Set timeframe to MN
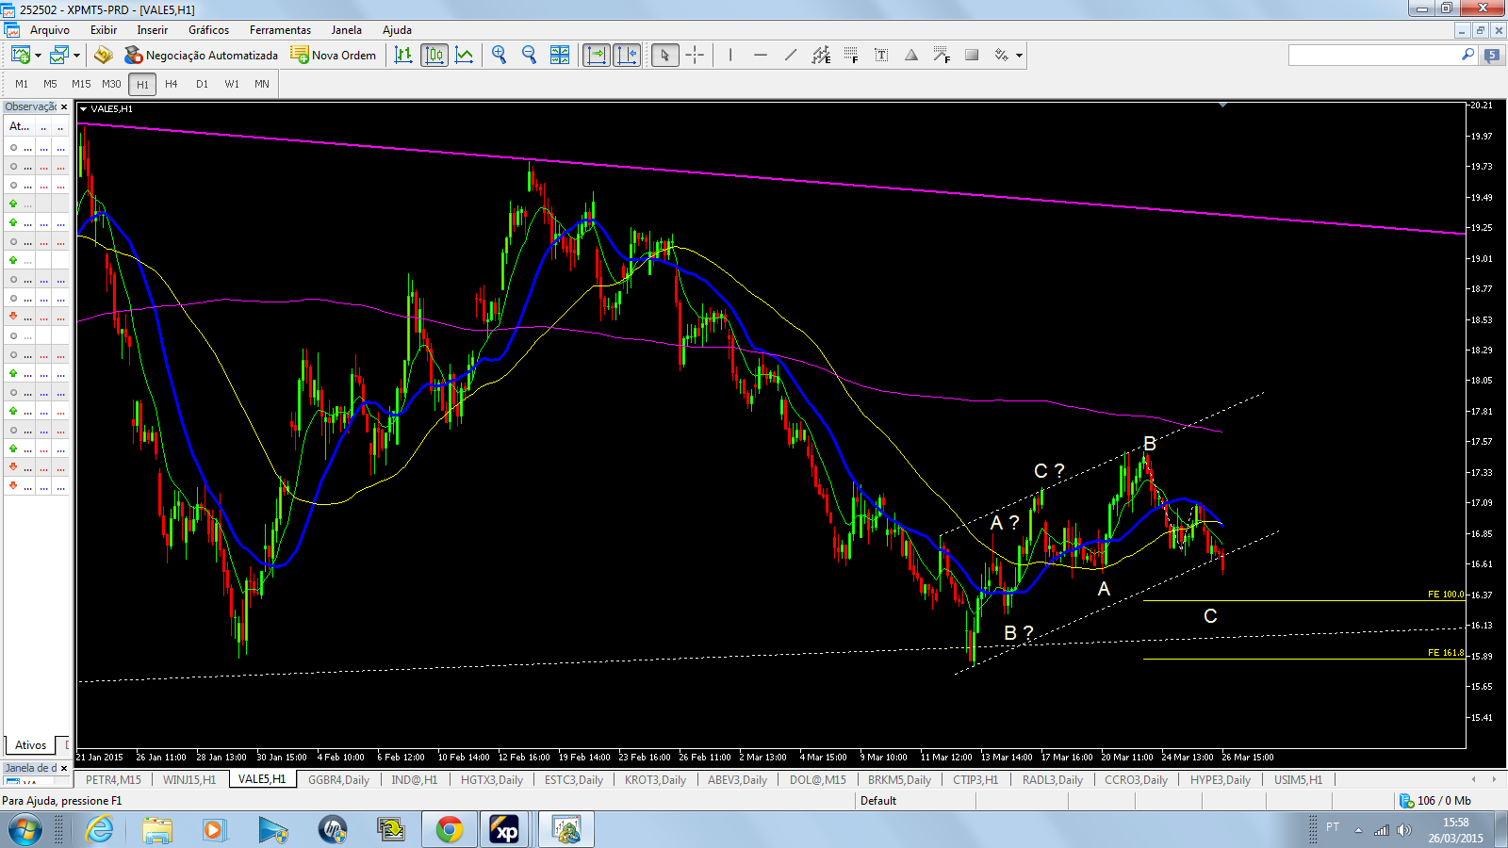 pyautogui.click(x=262, y=84)
